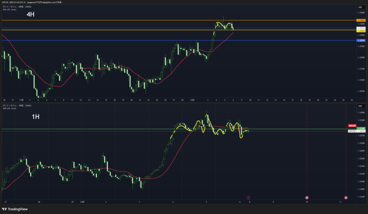Open the USD currency selector on the 4H chart
368x214 pixels.
360,7
